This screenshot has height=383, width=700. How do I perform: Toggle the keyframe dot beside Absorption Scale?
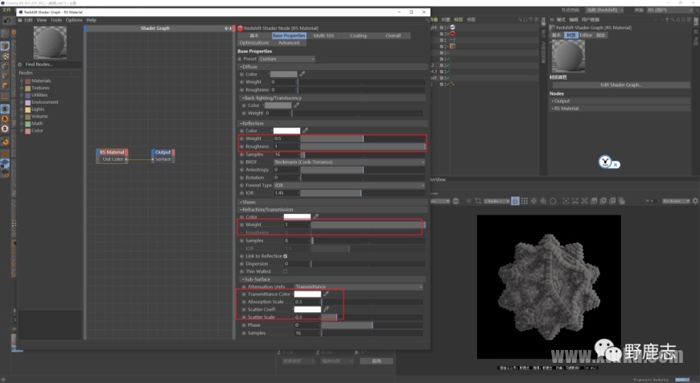point(244,302)
